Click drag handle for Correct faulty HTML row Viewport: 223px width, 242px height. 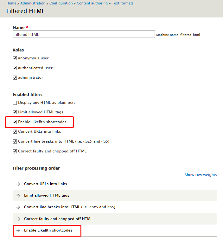pos(18,219)
